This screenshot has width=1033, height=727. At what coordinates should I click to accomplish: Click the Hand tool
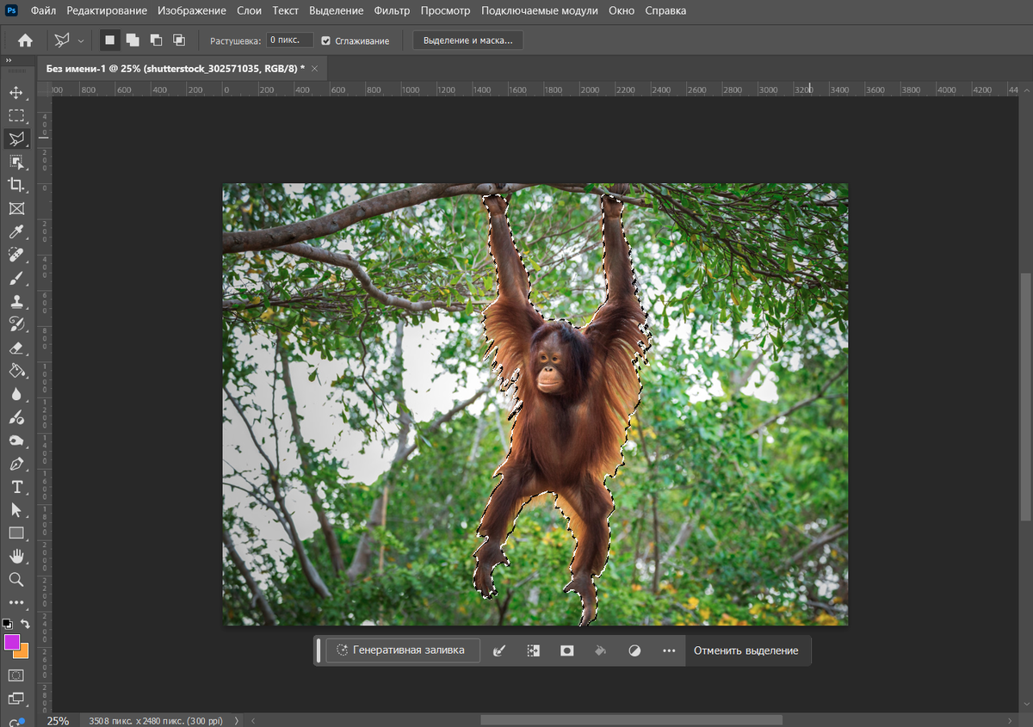[16, 556]
